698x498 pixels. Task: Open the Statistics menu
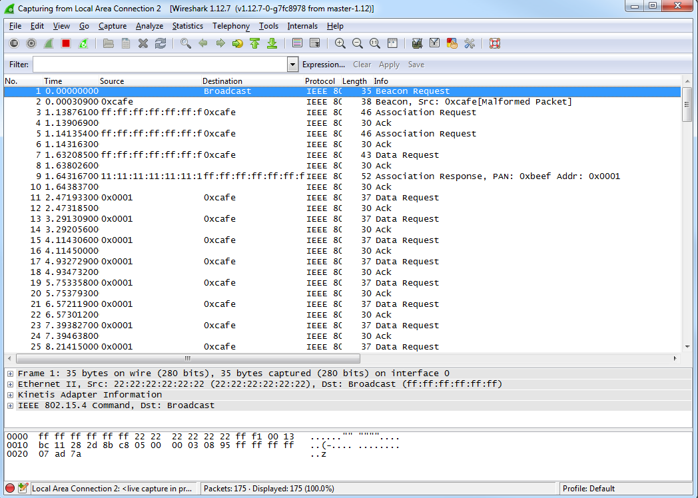(187, 26)
